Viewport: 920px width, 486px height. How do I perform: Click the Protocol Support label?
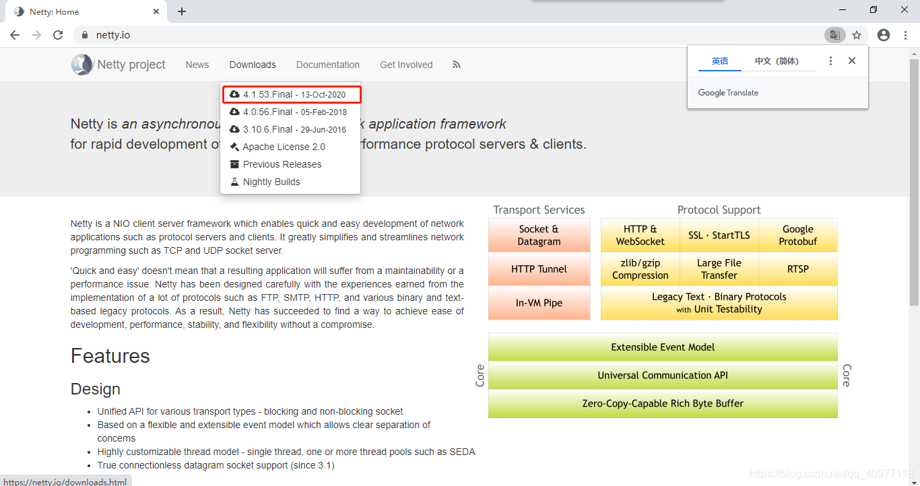[719, 210]
